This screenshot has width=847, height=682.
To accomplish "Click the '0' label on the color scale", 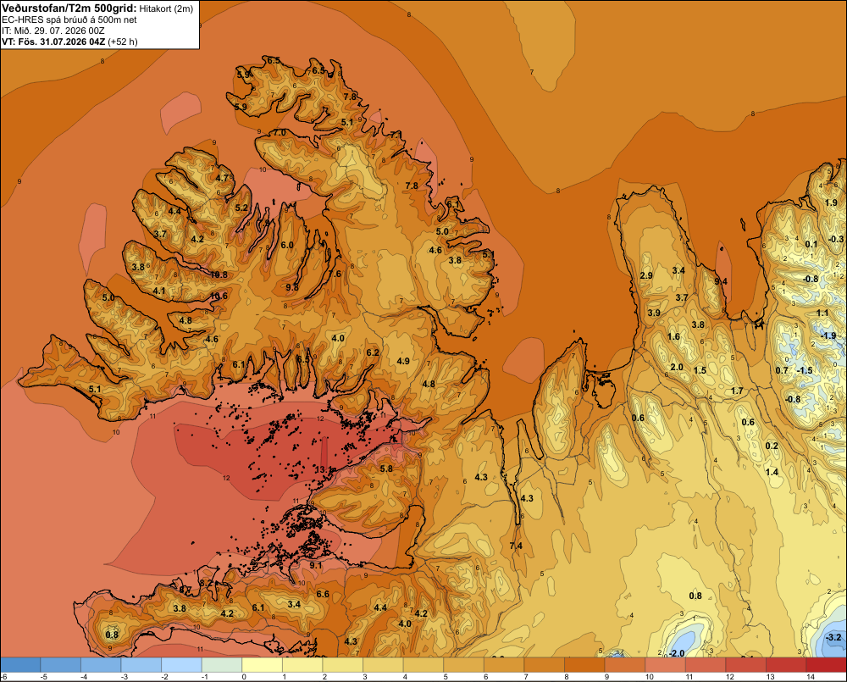I will [244, 677].
